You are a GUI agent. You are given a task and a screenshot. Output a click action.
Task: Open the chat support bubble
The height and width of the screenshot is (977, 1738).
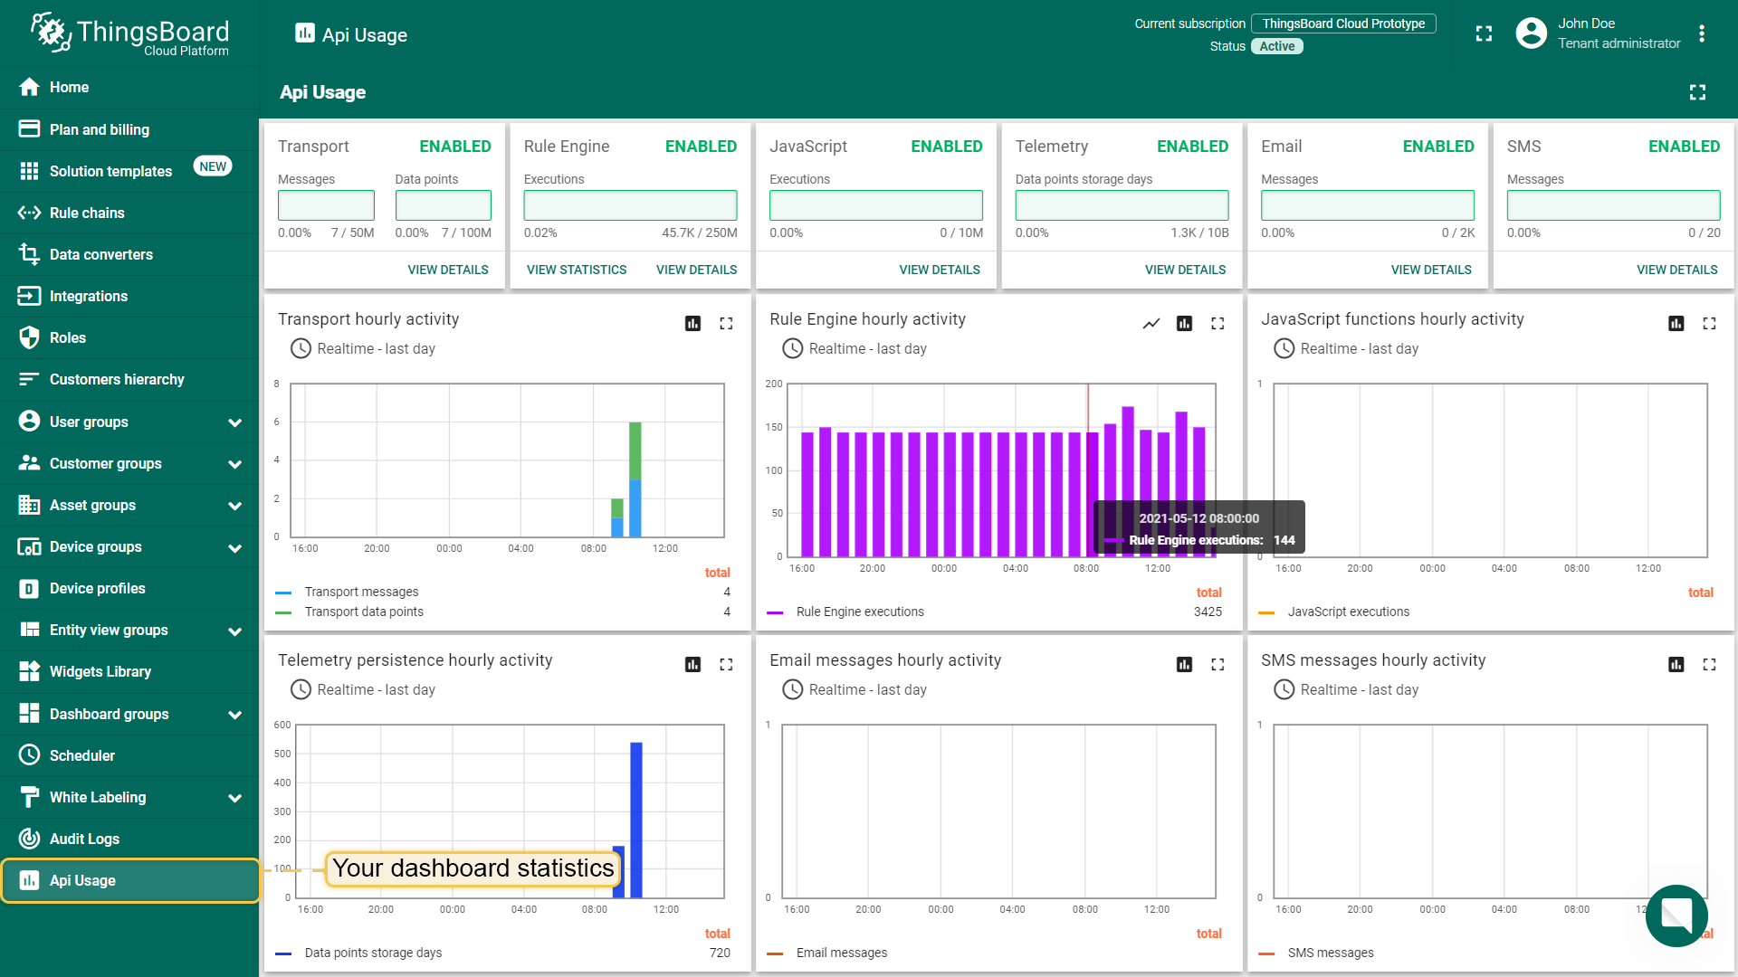(x=1676, y=915)
